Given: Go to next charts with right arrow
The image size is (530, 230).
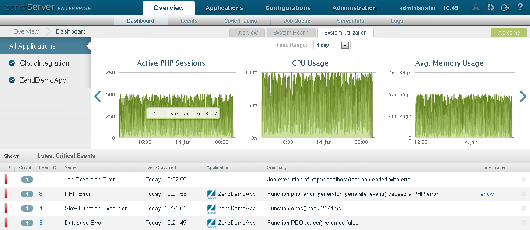Looking at the screenshot, I should coord(523,97).
